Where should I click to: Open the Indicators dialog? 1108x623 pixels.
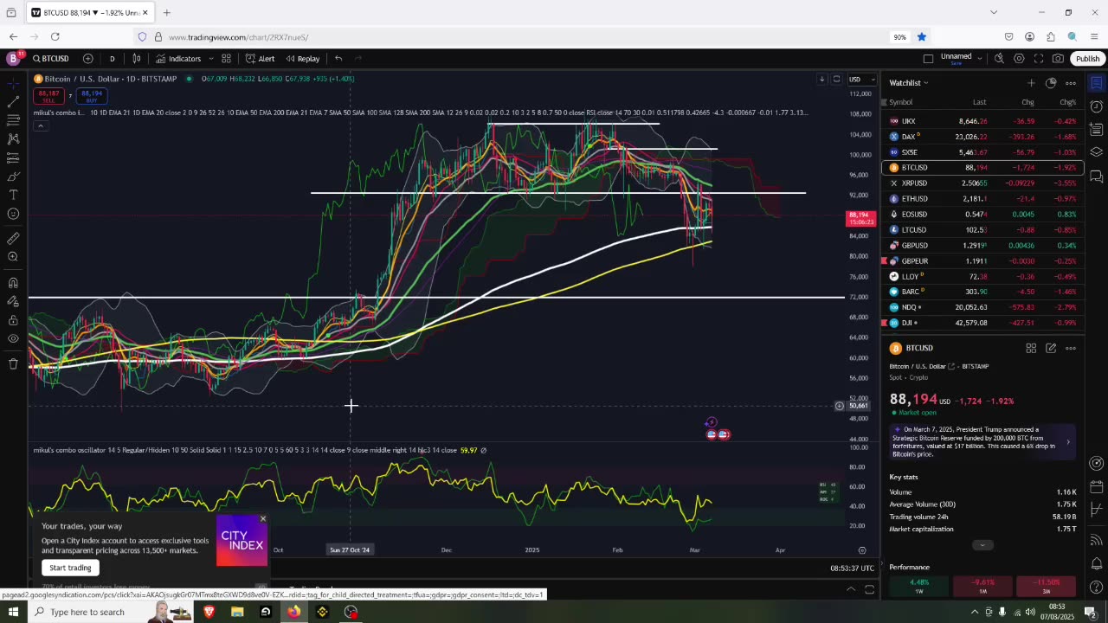[178, 59]
